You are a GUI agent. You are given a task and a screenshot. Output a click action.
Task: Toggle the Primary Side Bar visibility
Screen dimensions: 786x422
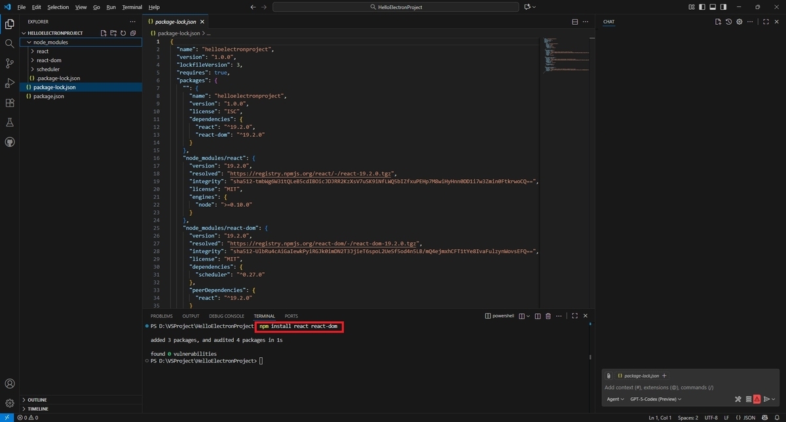point(701,6)
